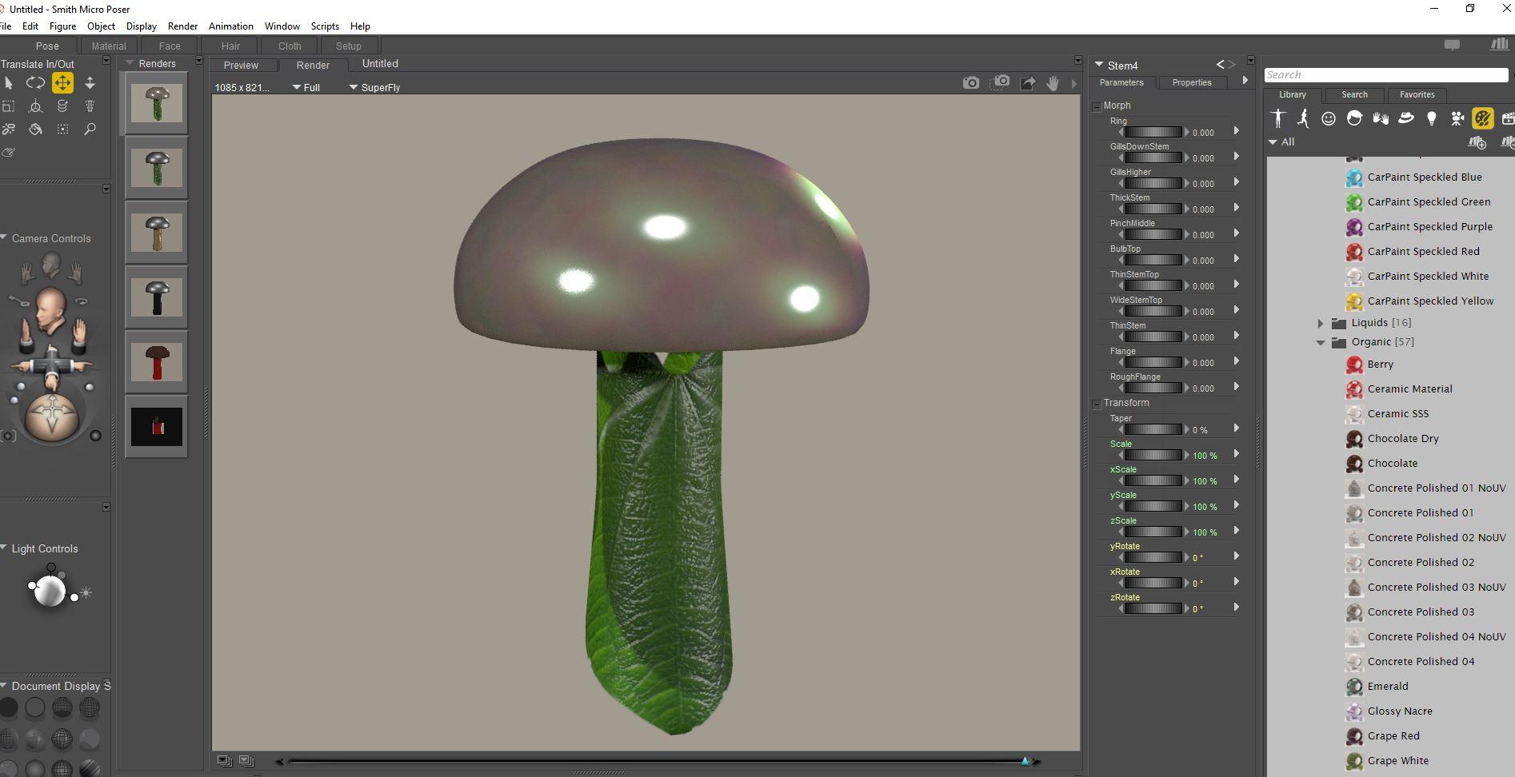Select the Rotate tool in editing tools

point(35,83)
